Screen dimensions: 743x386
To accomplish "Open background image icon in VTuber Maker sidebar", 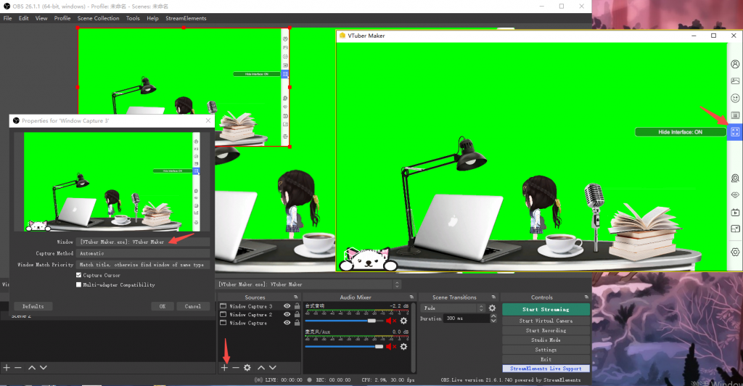I will click(735, 81).
